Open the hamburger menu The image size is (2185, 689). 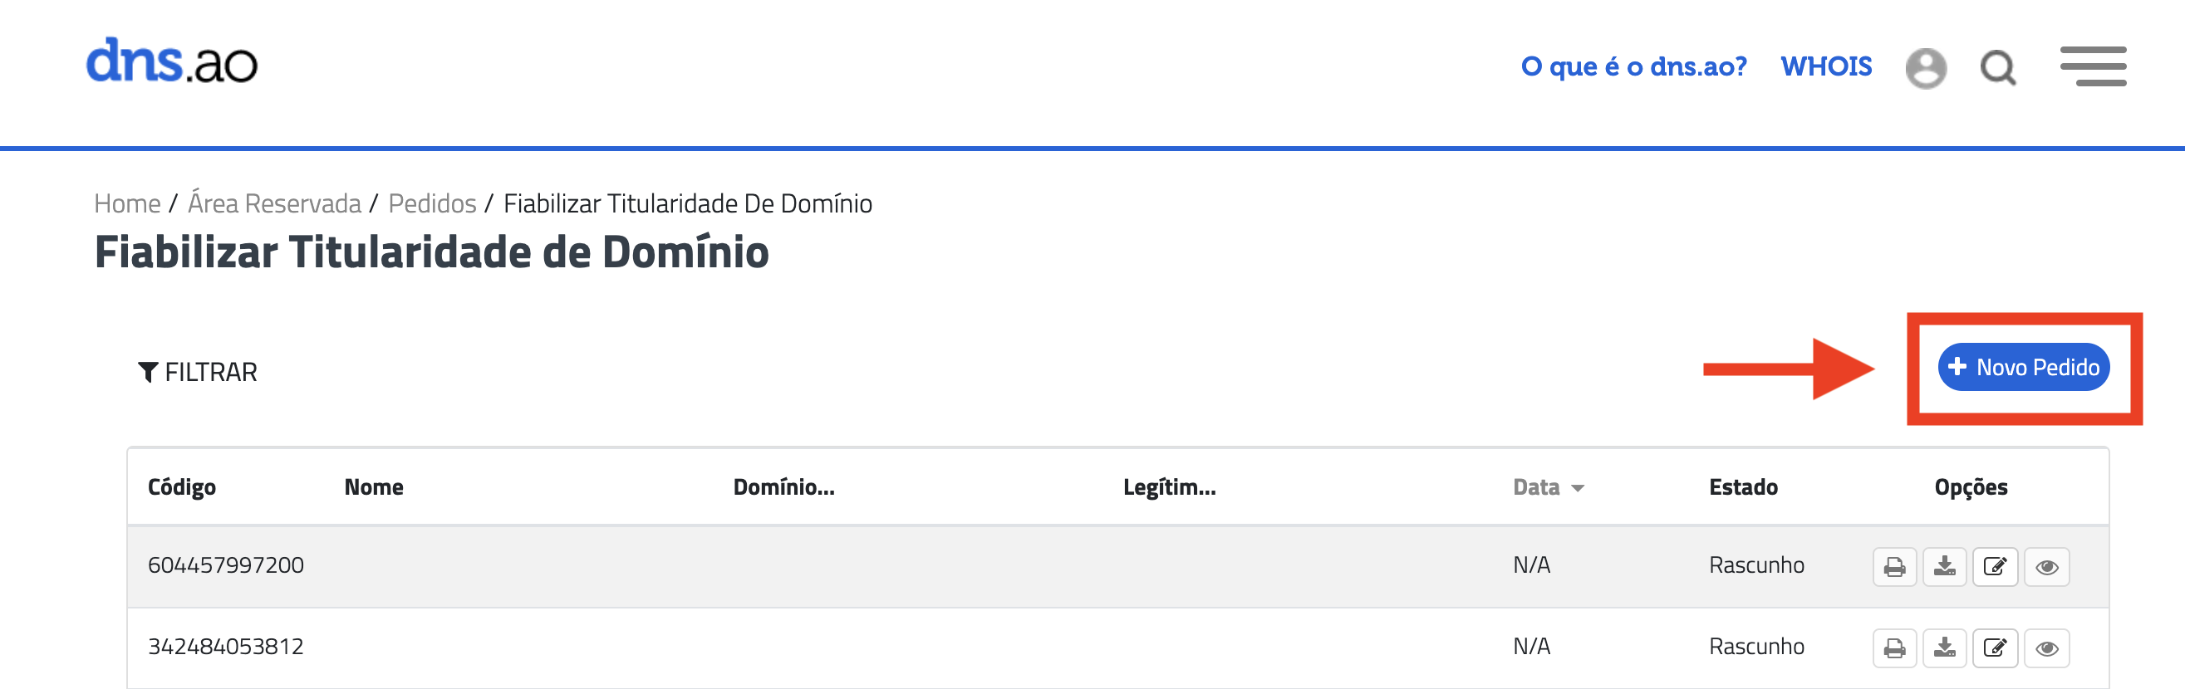[2093, 66]
